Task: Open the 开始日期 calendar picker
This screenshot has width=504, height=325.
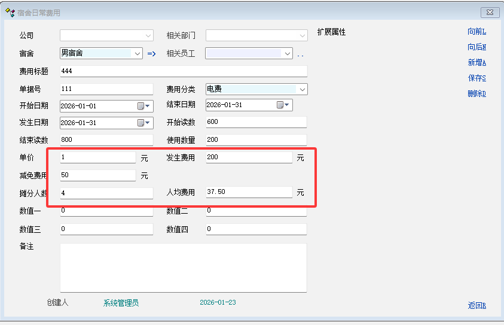Action: tap(144, 106)
